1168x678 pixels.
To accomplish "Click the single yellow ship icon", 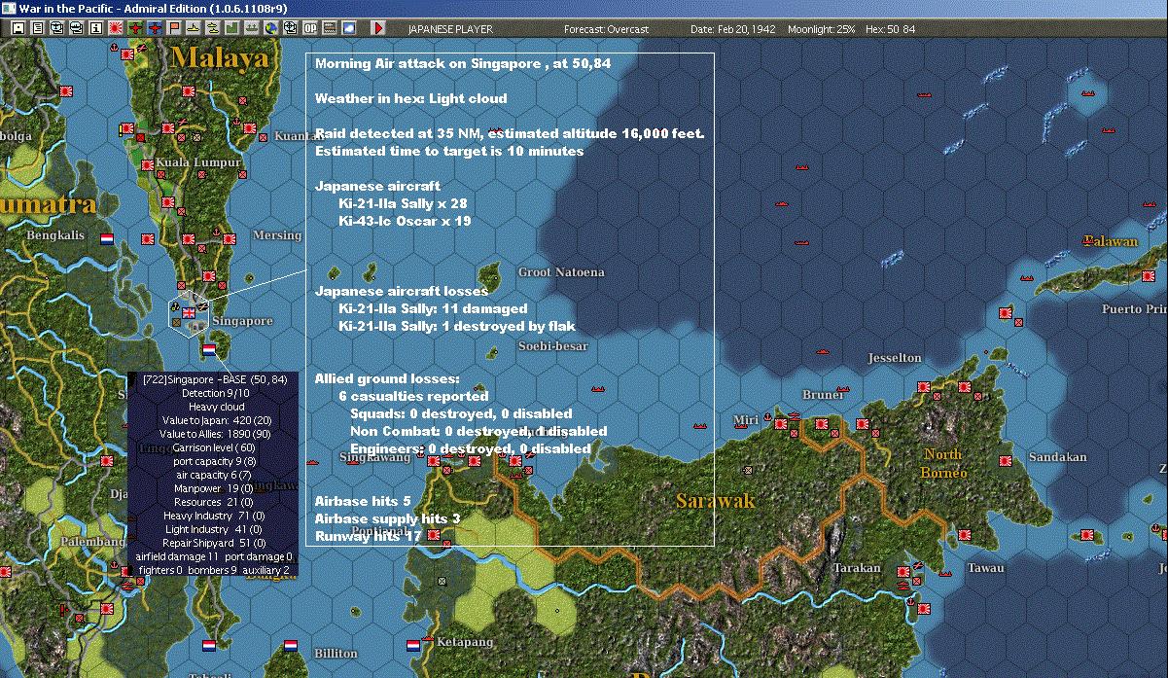I will (x=194, y=28).
